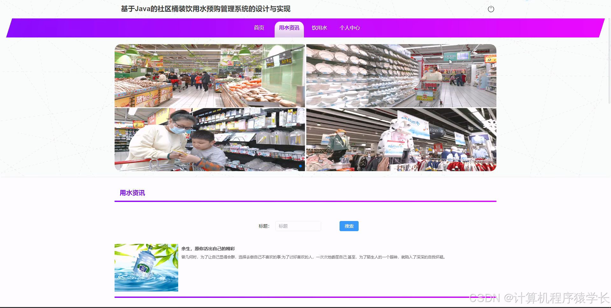Screen dimensions: 611x308
Task: Click the purple divider under 用水资讯
Action: [x=305, y=201]
